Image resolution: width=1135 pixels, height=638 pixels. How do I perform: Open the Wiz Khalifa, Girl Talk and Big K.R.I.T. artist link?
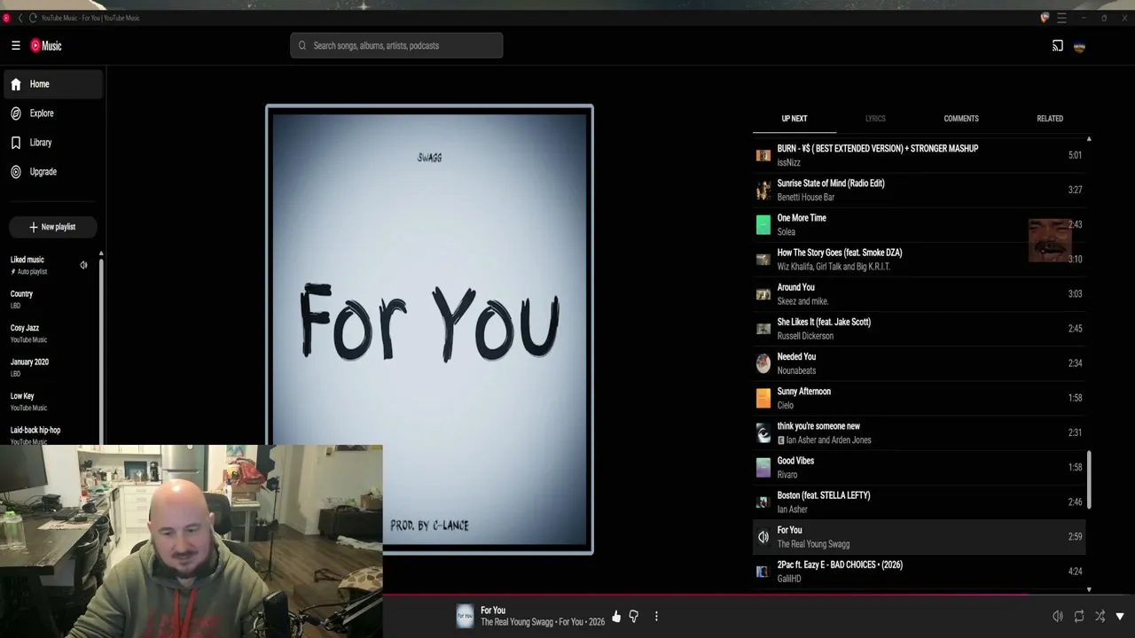point(834,267)
